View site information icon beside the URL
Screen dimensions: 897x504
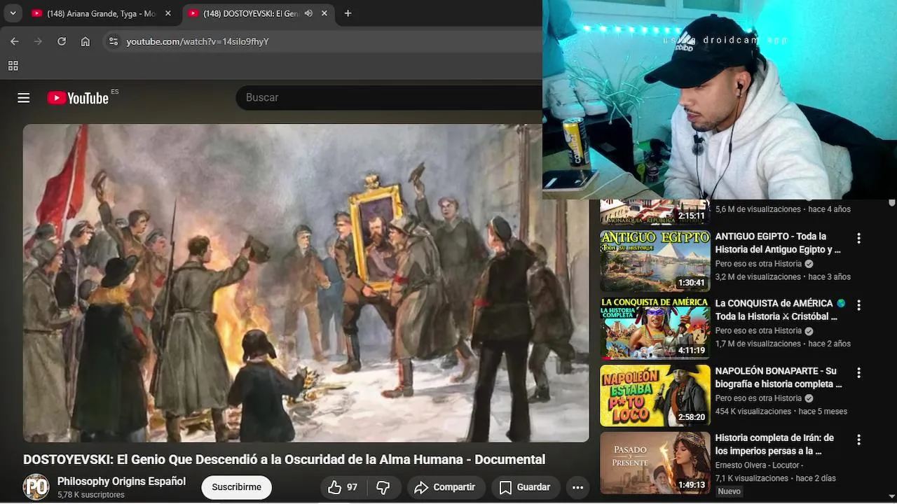click(114, 41)
